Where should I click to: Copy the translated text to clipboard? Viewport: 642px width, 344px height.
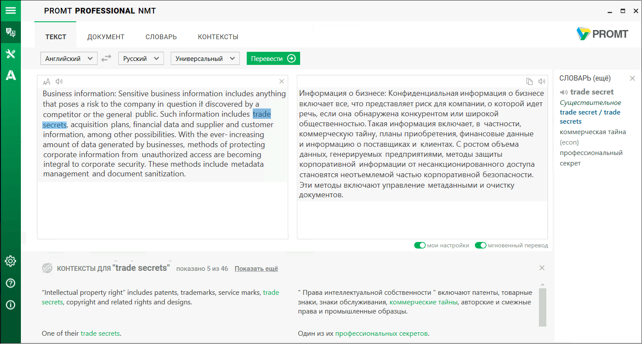529,81
